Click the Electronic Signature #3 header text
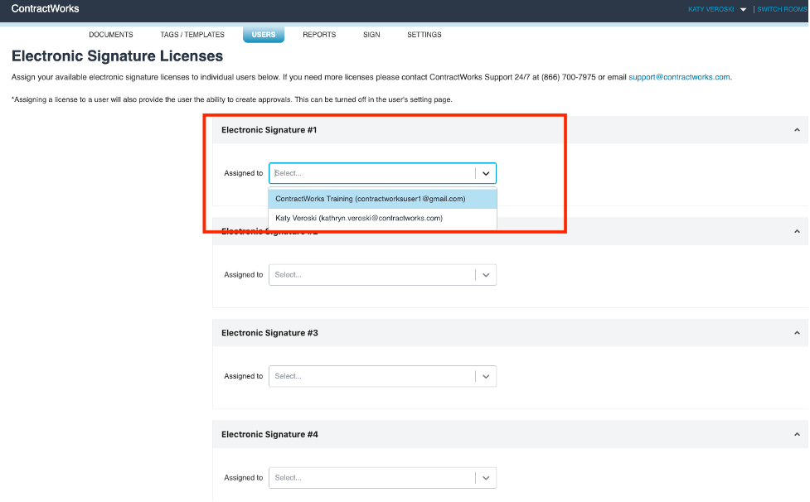This screenshot has height=502, width=810. click(269, 333)
